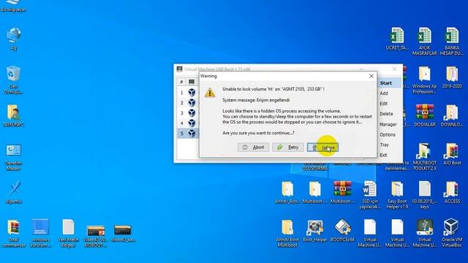Launch the BOOTICEx64 shortcut

tap(342, 231)
